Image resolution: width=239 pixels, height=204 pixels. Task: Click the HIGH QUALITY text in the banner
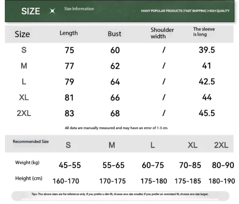click(x=219, y=11)
